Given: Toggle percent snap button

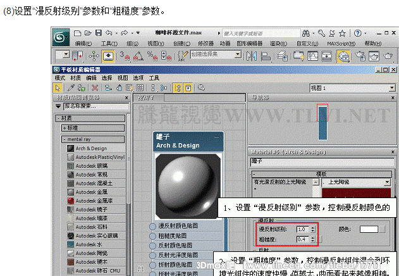Looking at the screenshot, I should click(152, 56).
